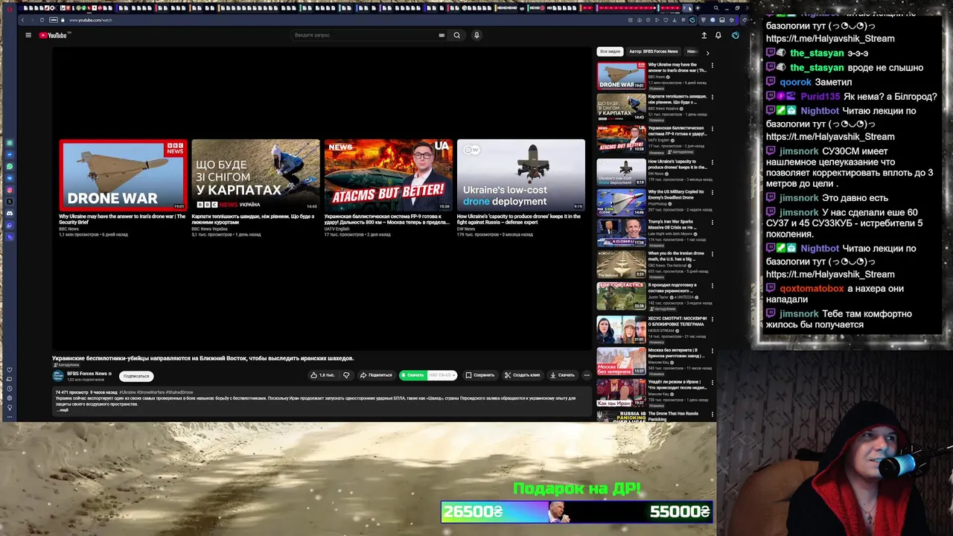Image resolution: width=953 pixels, height=536 pixels.
Task: Open DRONE WAR end-screen video card
Action: tap(123, 176)
